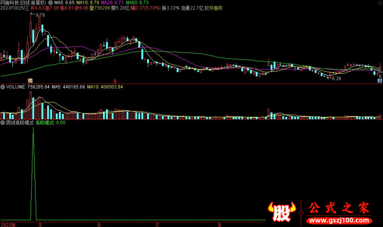Viewport: 383px width, 227px height.
Task: Expand the 阴线低吸模式 indicator dropdown arrow
Action: click(3, 123)
